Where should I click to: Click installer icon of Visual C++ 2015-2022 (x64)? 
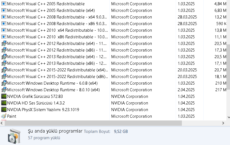(4, 70)
